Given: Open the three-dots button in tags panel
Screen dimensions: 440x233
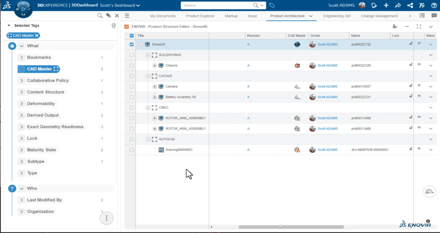Looking at the screenshot, I should pos(107,218).
